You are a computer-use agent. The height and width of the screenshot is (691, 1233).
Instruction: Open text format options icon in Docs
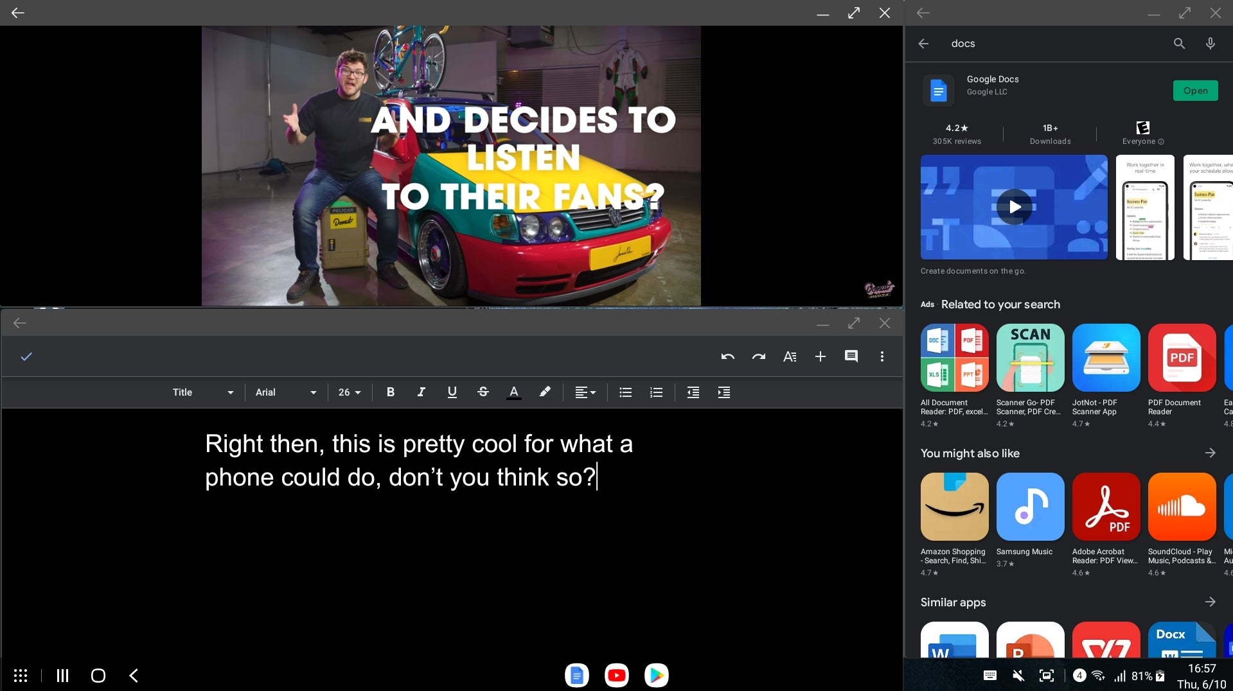790,356
